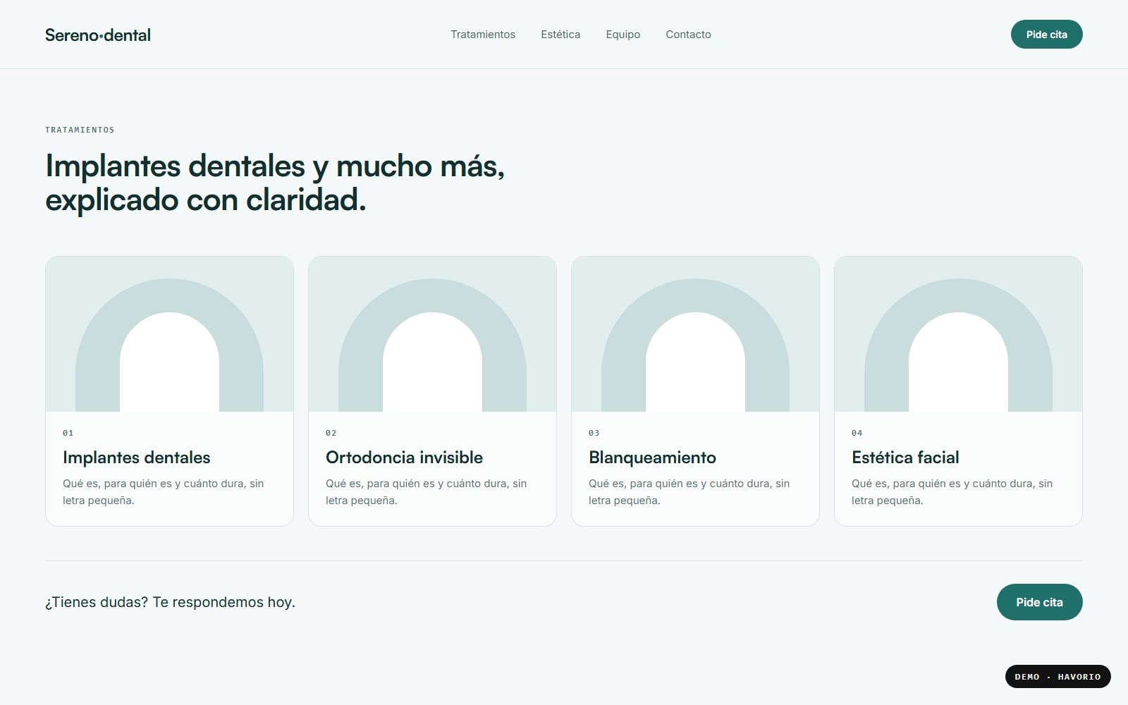Go to the Estética menu item
Viewport: 1128px width, 705px height.
[x=560, y=35]
